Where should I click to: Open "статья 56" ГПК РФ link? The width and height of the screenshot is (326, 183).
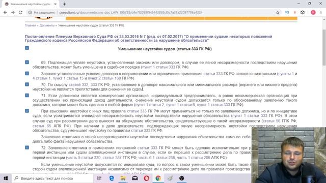[x=271, y=121]
